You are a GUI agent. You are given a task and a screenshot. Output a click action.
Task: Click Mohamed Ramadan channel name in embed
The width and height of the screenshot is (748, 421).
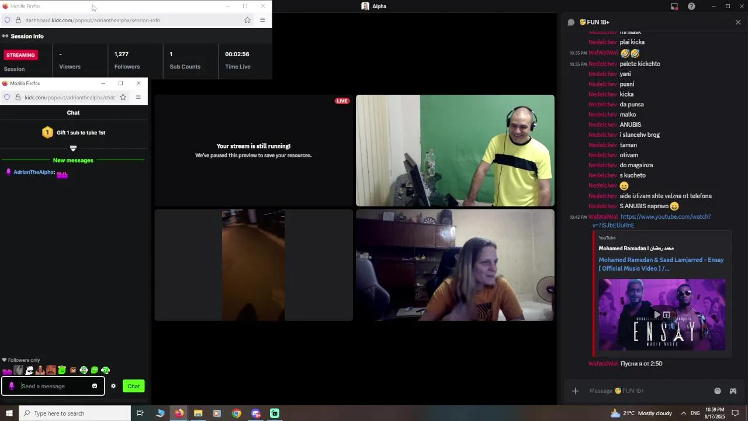click(636, 249)
